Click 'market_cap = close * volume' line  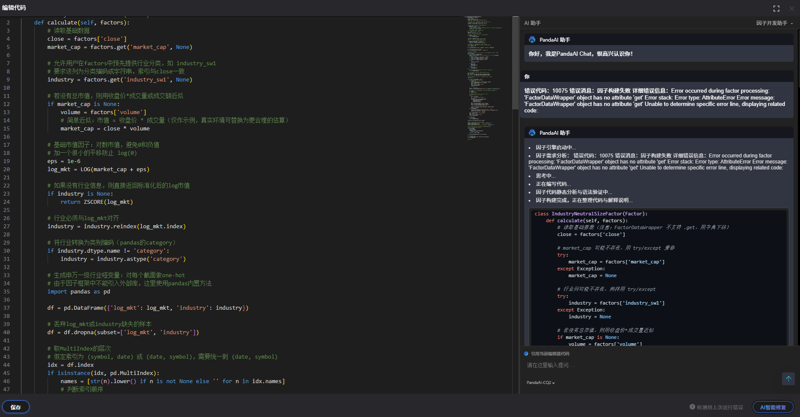click(105, 129)
